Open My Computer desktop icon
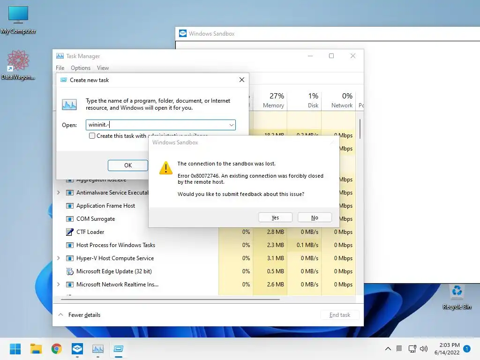 point(18,19)
